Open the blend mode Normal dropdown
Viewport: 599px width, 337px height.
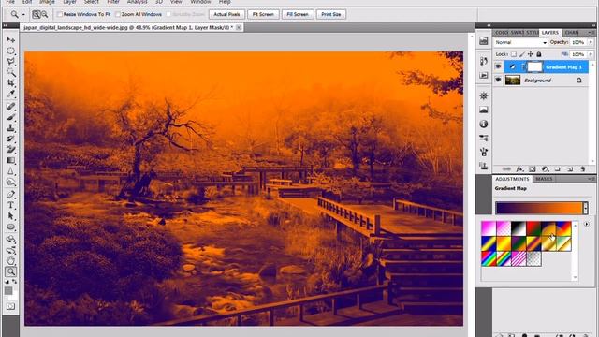point(521,42)
